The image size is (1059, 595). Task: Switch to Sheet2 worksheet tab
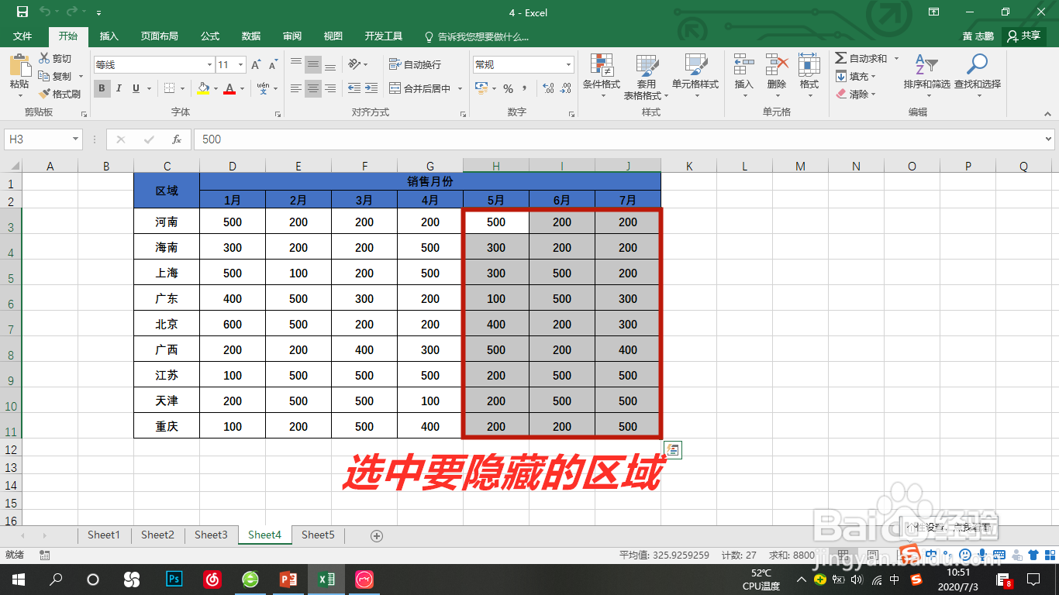coord(157,535)
